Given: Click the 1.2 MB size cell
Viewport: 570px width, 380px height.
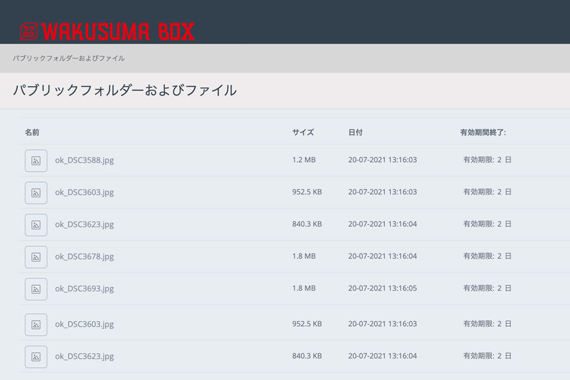Looking at the screenshot, I should click(304, 160).
